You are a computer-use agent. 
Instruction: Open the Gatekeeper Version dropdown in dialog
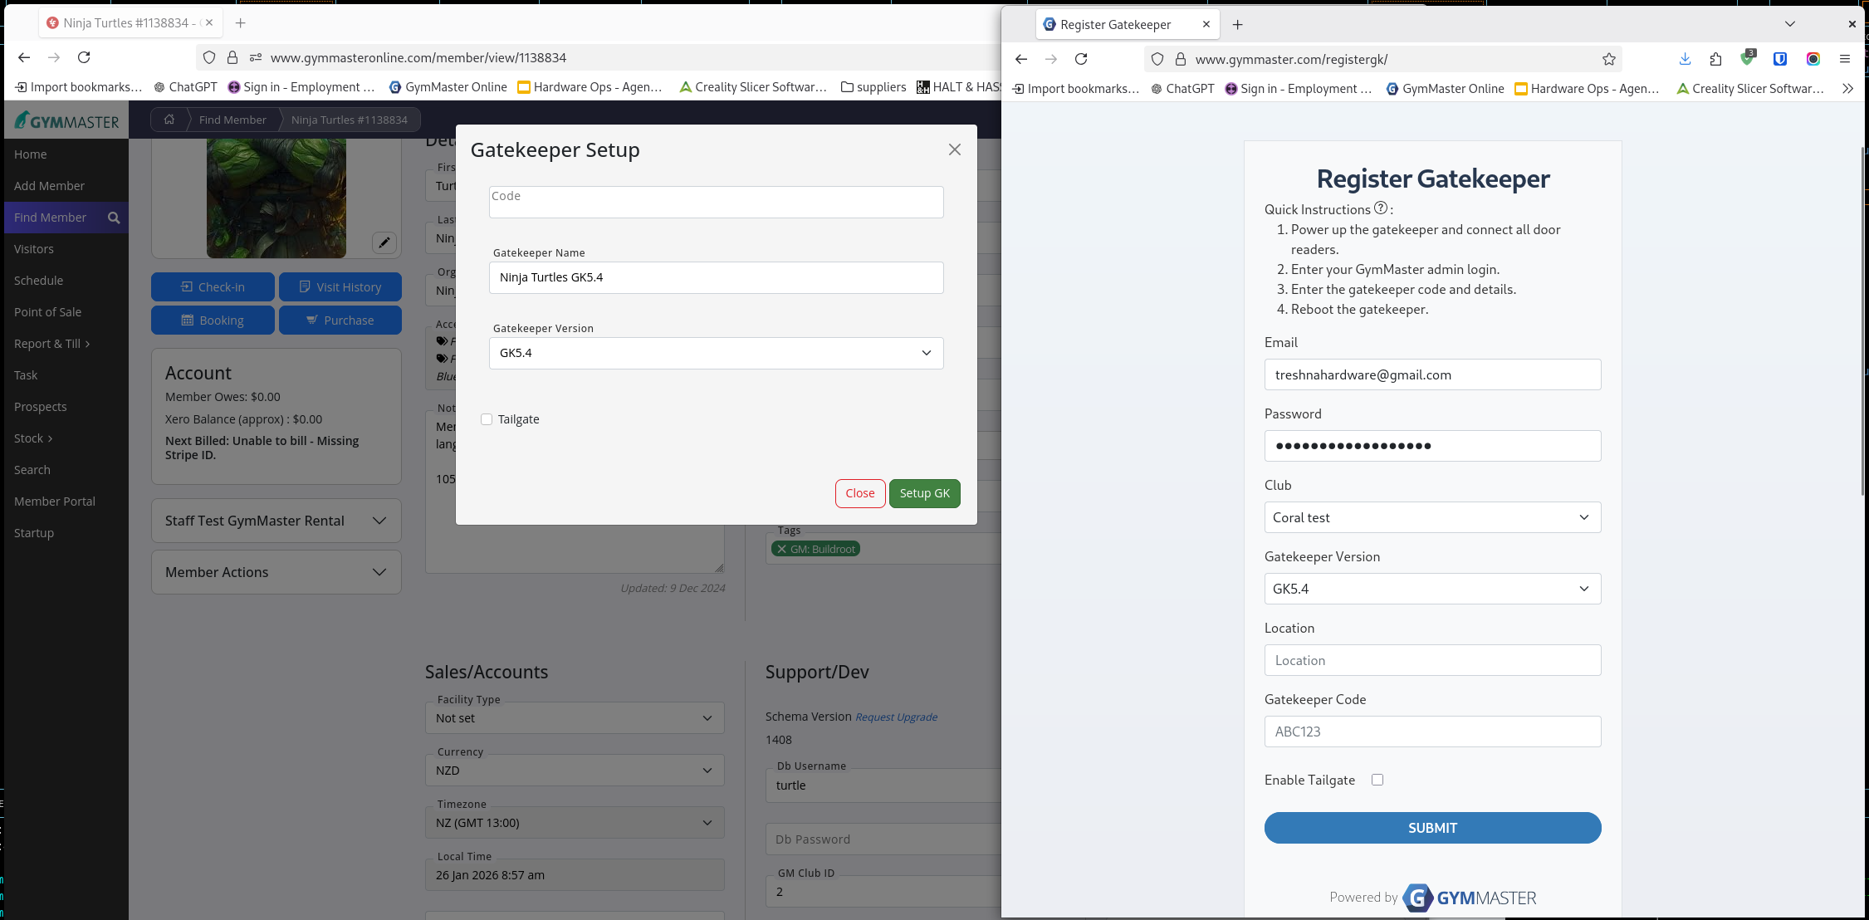pyautogui.click(x=716, y=353)
